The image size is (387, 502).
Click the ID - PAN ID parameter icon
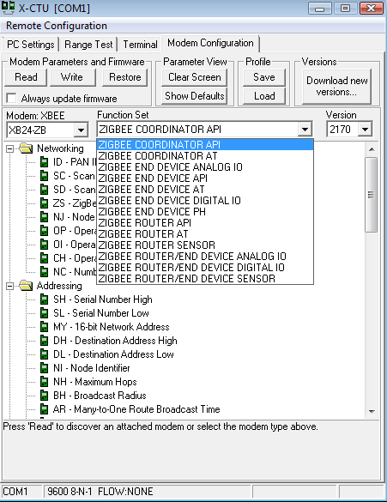44,162
